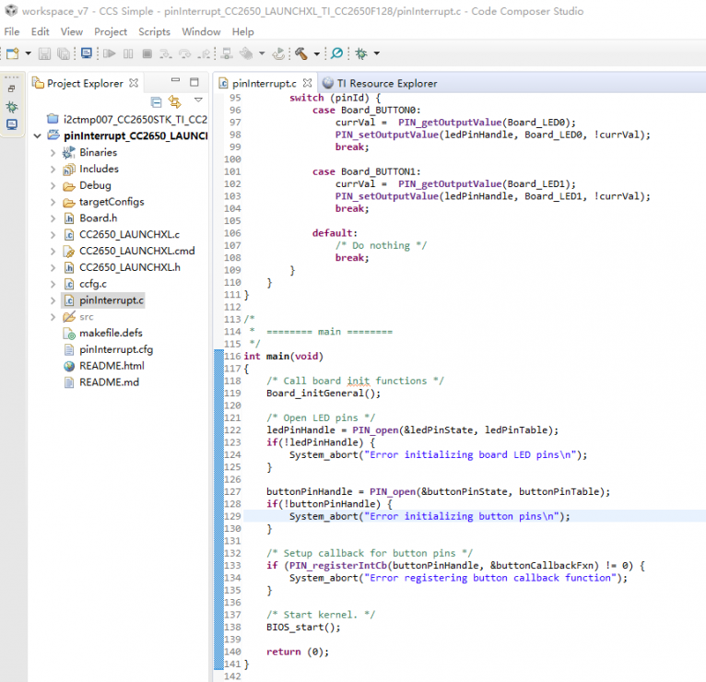Open the Project Explorer View Menu triangle
706x682 pixels.
click(x=197, y=100)
